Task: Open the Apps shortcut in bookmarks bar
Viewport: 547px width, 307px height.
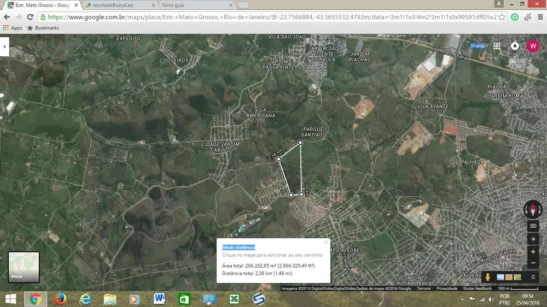Action: point(13,28)
